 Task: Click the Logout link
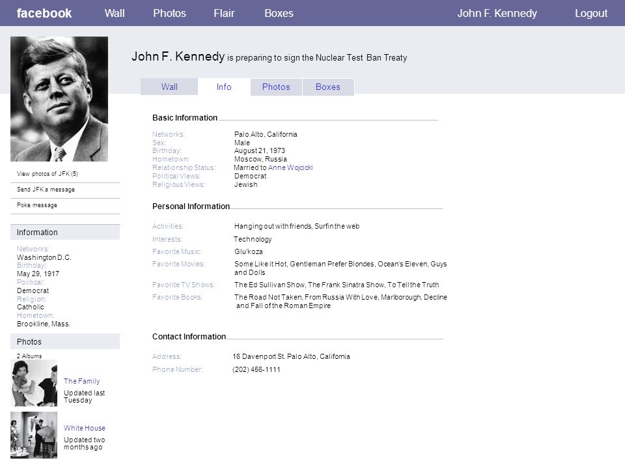click(x=591, y=13)
